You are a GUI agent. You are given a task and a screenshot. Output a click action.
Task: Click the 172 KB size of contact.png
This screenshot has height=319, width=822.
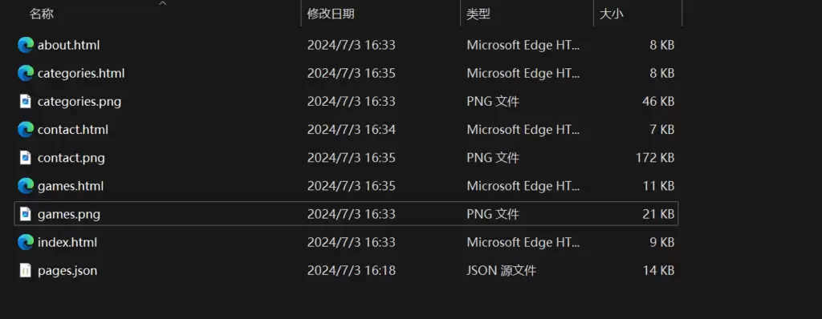click(655, 158)
